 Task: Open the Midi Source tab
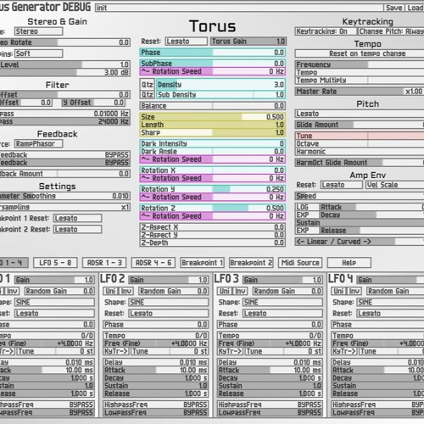click(x=300, y=263)
